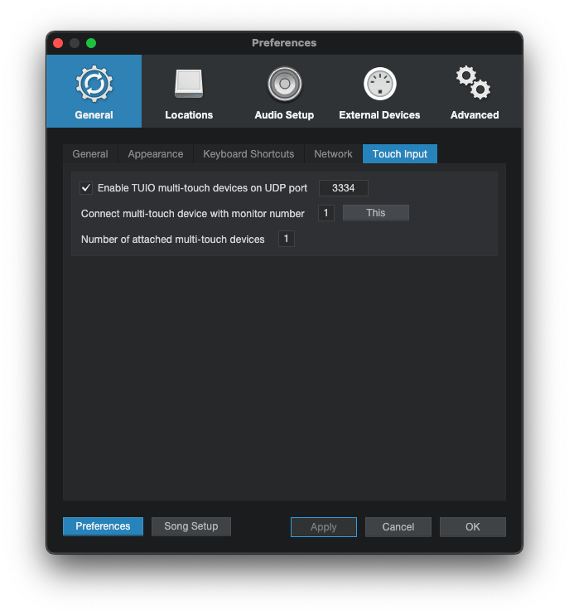This screenshot has width=569, height=615.
Task: Click the monitor number field
Action: 326,213
